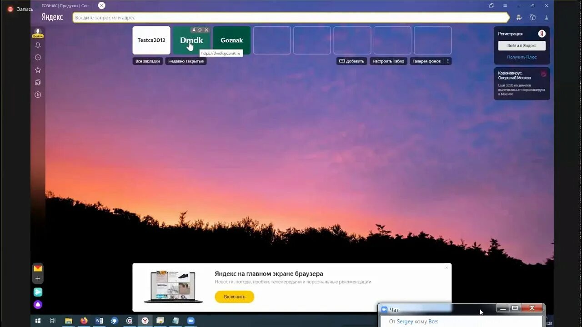Open the circular C icon on the taskbar
Viewport: 582px width, 327px height.
[x=130, y=321]
